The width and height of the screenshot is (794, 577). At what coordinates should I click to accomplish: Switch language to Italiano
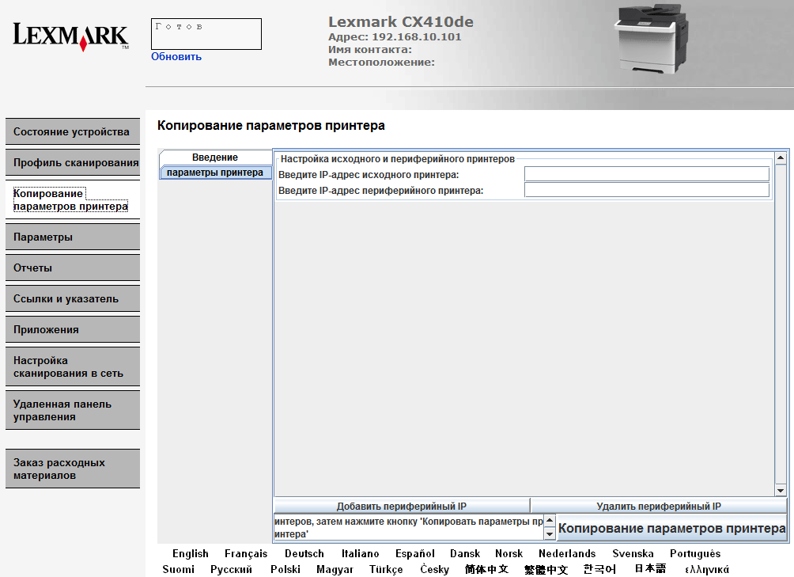click(x=360, y=554)
